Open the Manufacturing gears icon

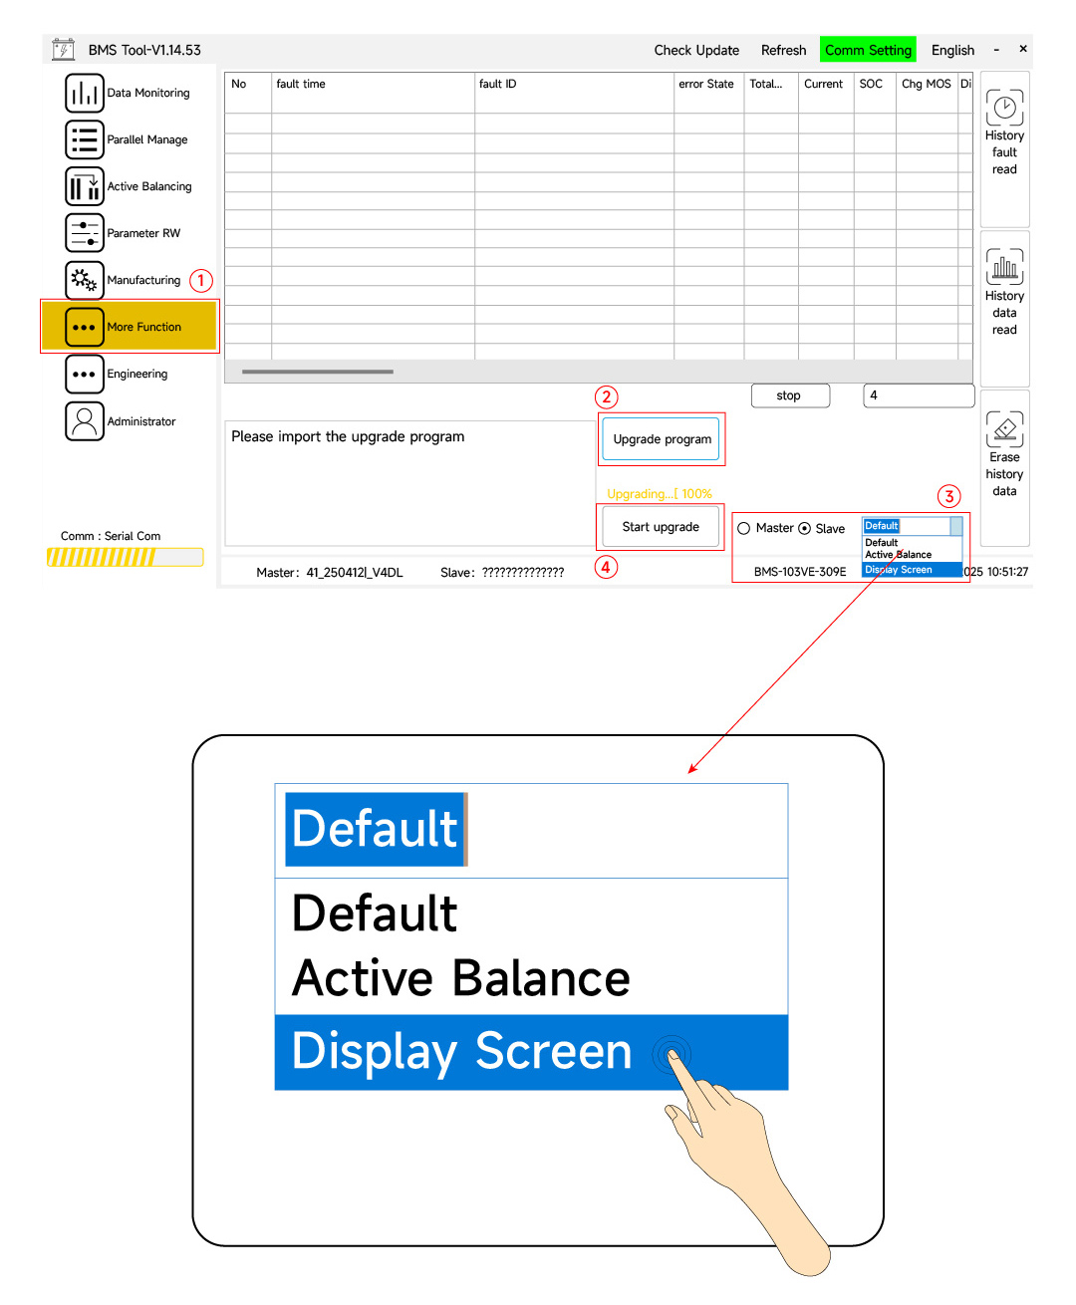[x=85, y=280]
